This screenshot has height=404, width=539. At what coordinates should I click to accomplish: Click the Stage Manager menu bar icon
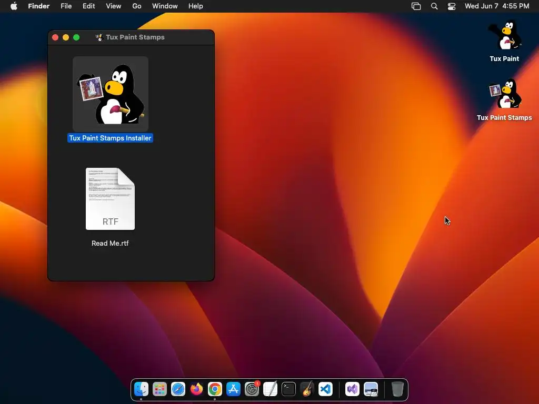(416, 6)
